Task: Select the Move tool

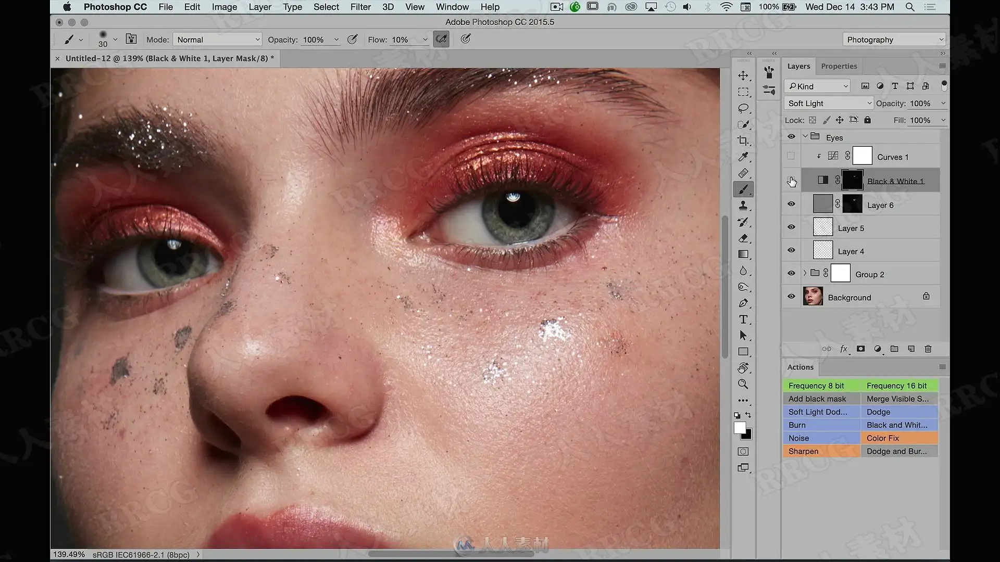Action: point(743,76)
